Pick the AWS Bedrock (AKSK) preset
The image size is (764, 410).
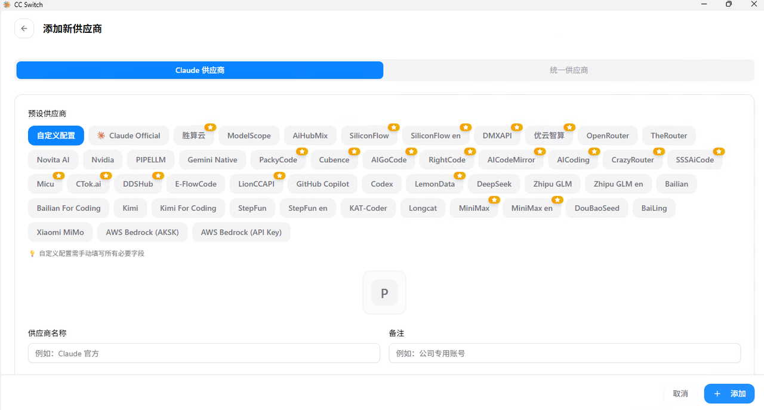point(143,232)
